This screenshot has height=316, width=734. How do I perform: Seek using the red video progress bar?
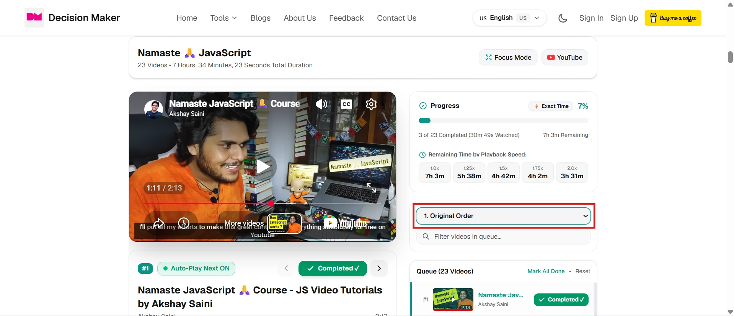[262, 204]
